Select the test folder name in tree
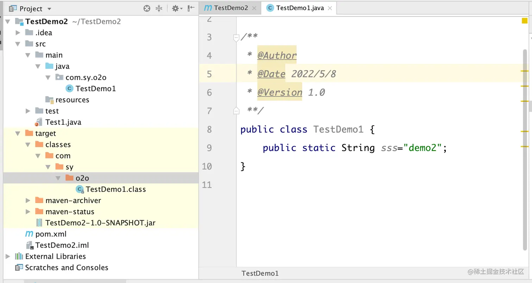The width and height of the screenshot is (532, 283). click(x=52, y=111)
